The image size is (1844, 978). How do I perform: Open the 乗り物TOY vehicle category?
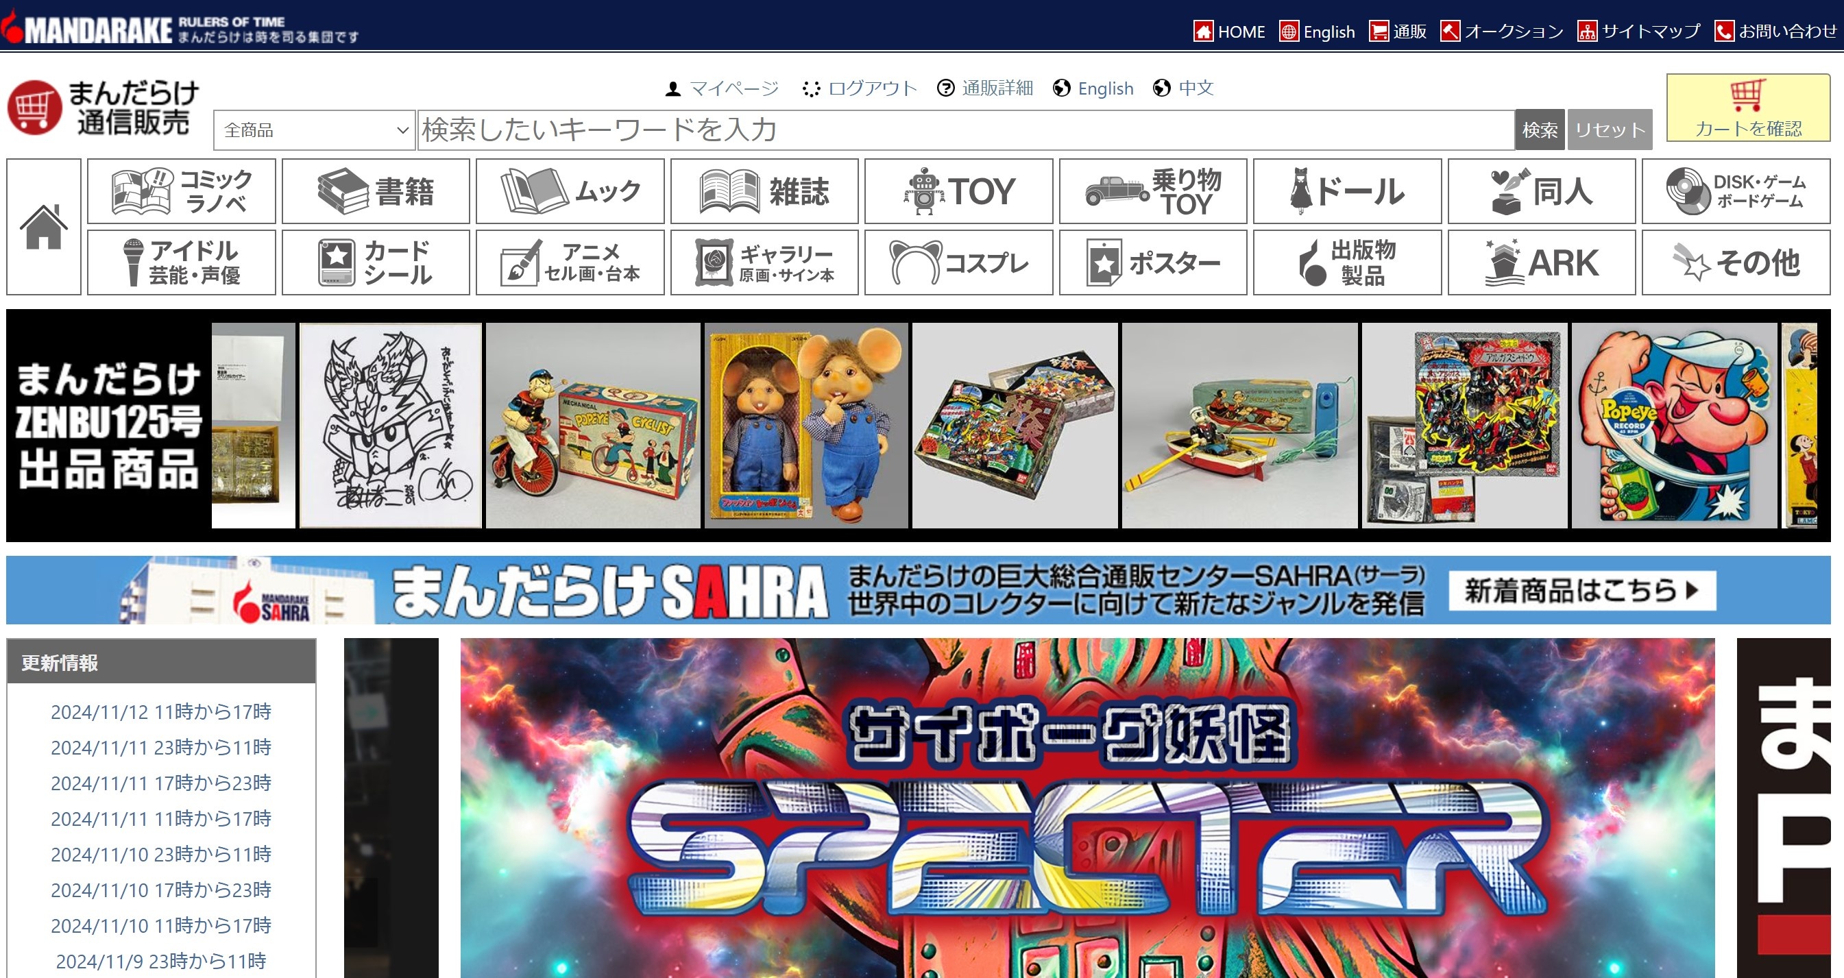coord(1153,191)
